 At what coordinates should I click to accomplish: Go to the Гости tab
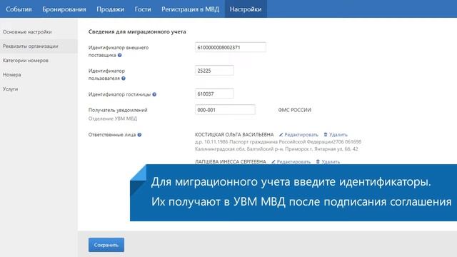[143, 9]
